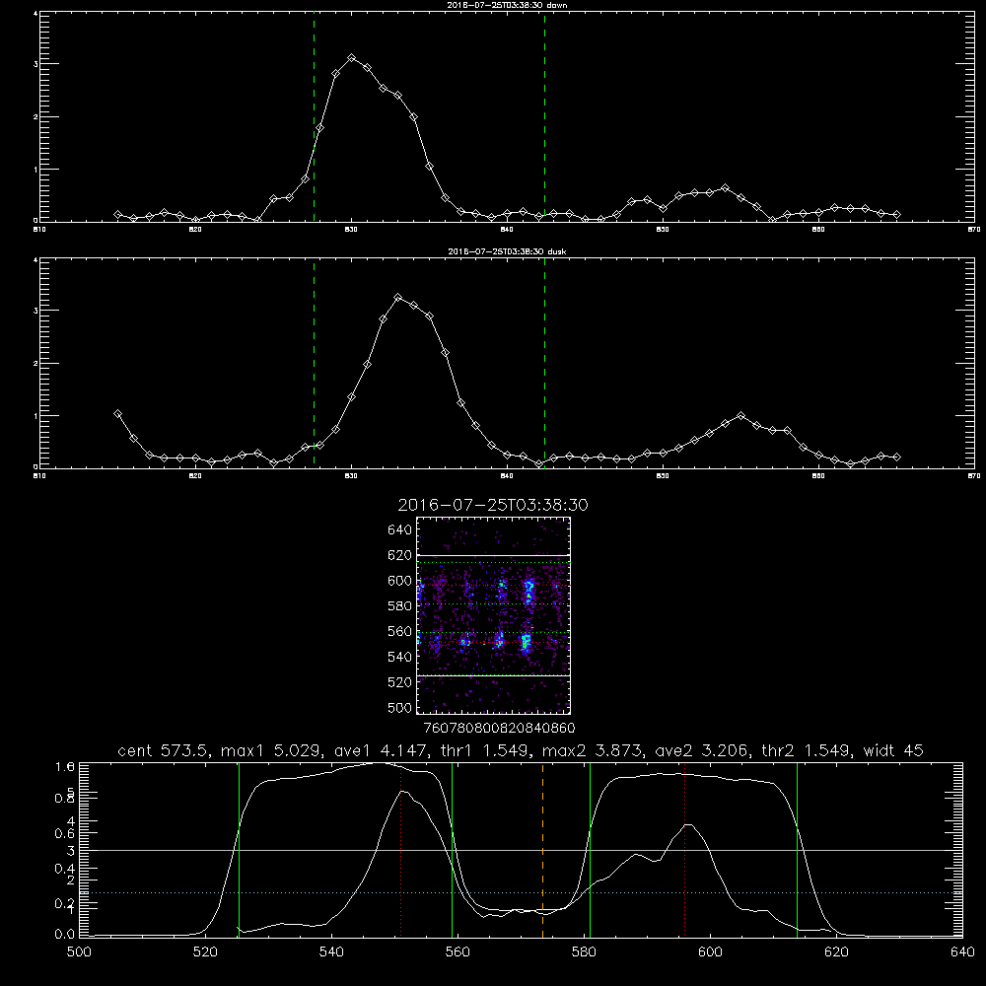The image size is (986, 986).
Task: Click the '620' label on heat map y-axis
Action: click(400, 555)
